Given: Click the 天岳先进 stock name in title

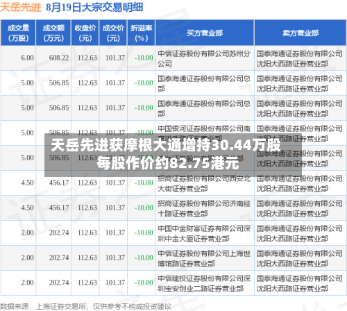Looking at the screenshot, I should point(20,8).
